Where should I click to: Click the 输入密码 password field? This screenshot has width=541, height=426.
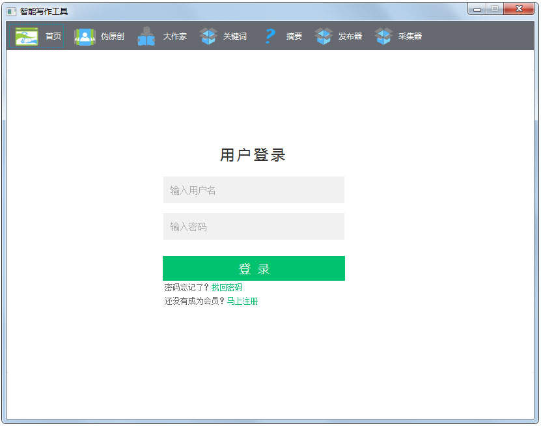click(253, 226)
